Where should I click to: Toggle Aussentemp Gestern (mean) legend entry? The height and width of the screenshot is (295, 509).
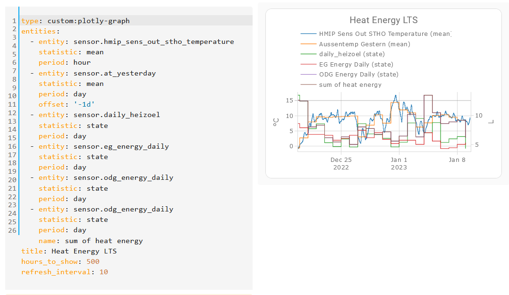coord(356,44)
